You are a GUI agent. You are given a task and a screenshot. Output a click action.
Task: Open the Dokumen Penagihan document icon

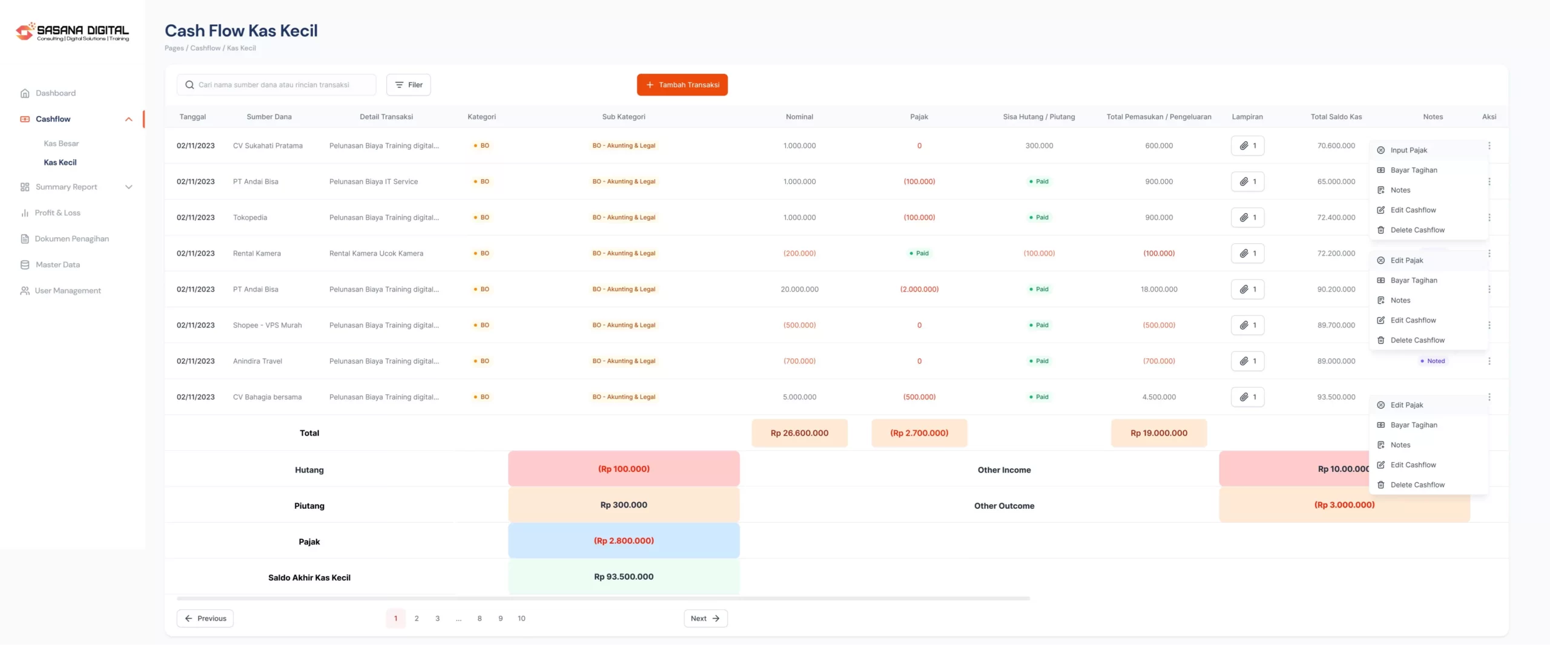tap(25, 239)
